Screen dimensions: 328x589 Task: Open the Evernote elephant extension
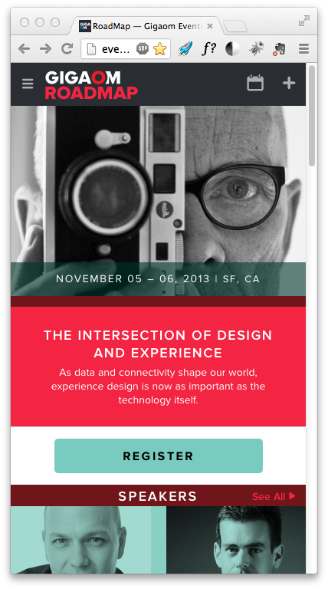[x=279, y=49]
